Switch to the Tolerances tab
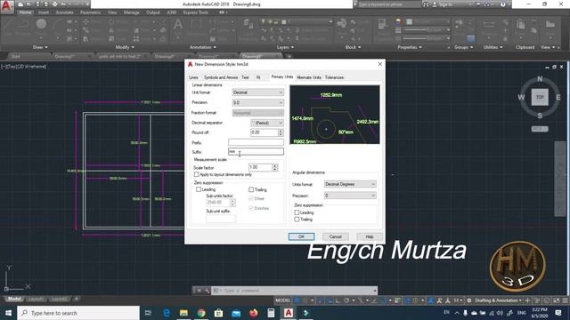The width and height of the screenshot is (570, 320). [x=335, y=77]
